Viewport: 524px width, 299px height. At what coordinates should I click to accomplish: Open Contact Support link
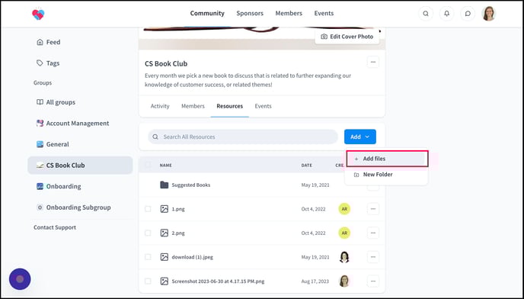(55, 227)
